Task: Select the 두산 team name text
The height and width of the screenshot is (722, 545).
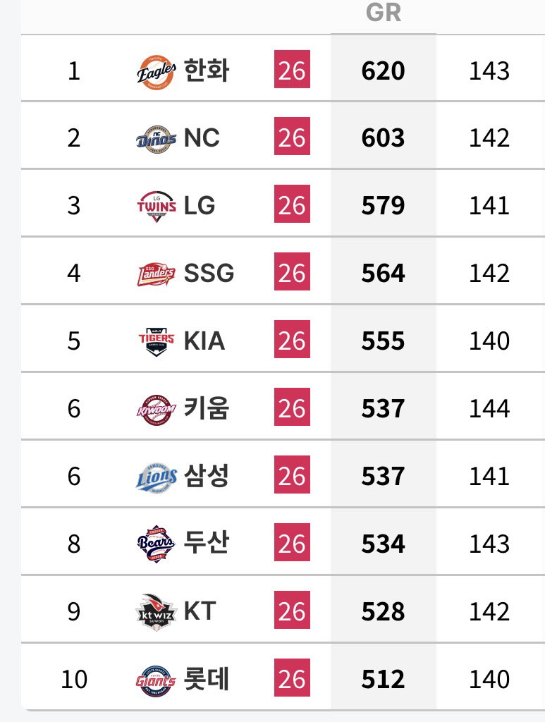Action: (206, 542)
